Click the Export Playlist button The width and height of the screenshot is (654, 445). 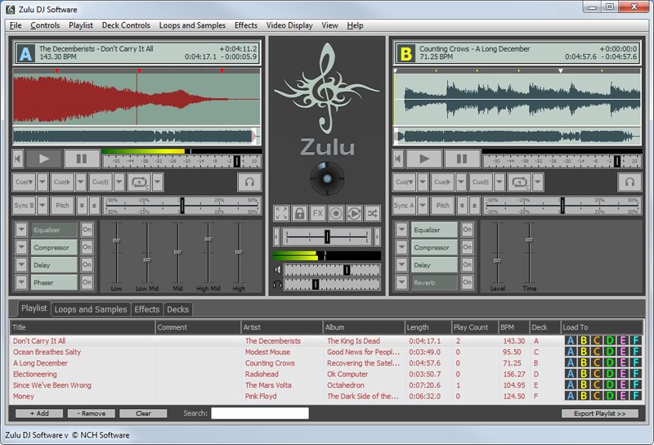coord(600,414)
